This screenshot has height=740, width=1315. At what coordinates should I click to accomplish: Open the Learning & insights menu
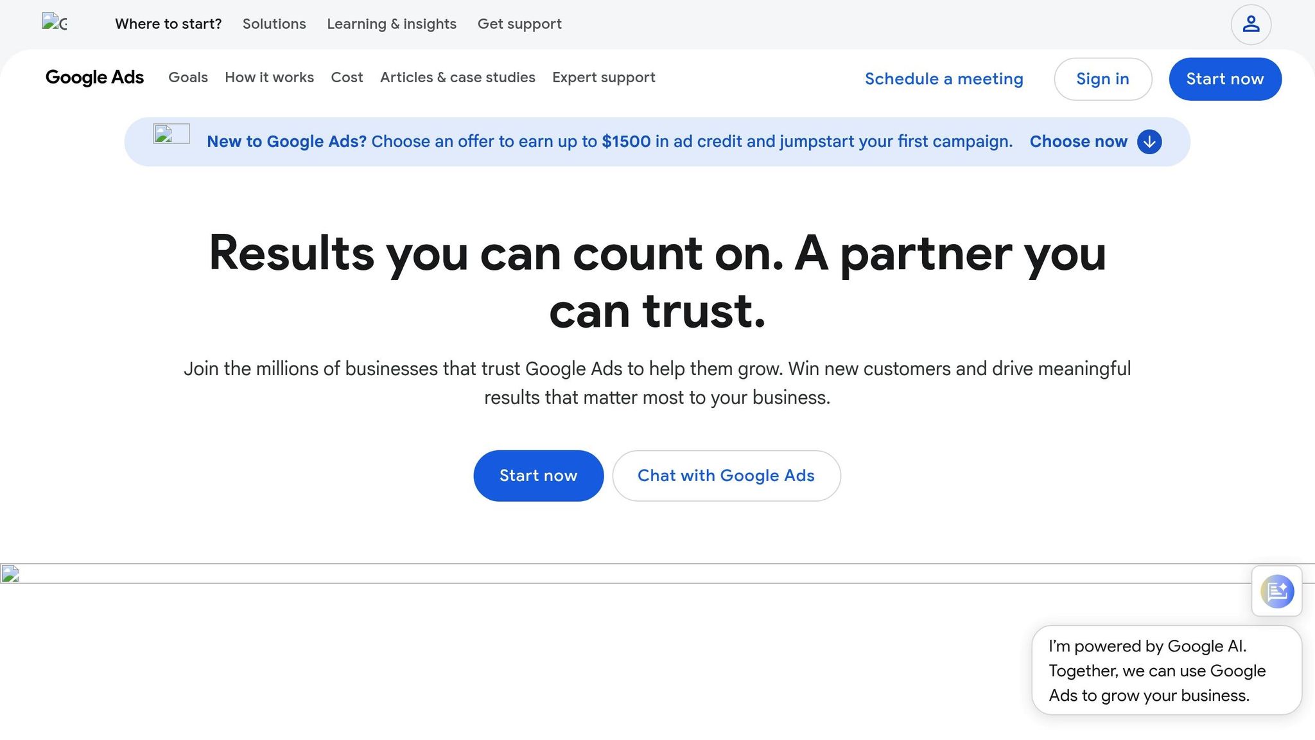[x=392, y=24]
